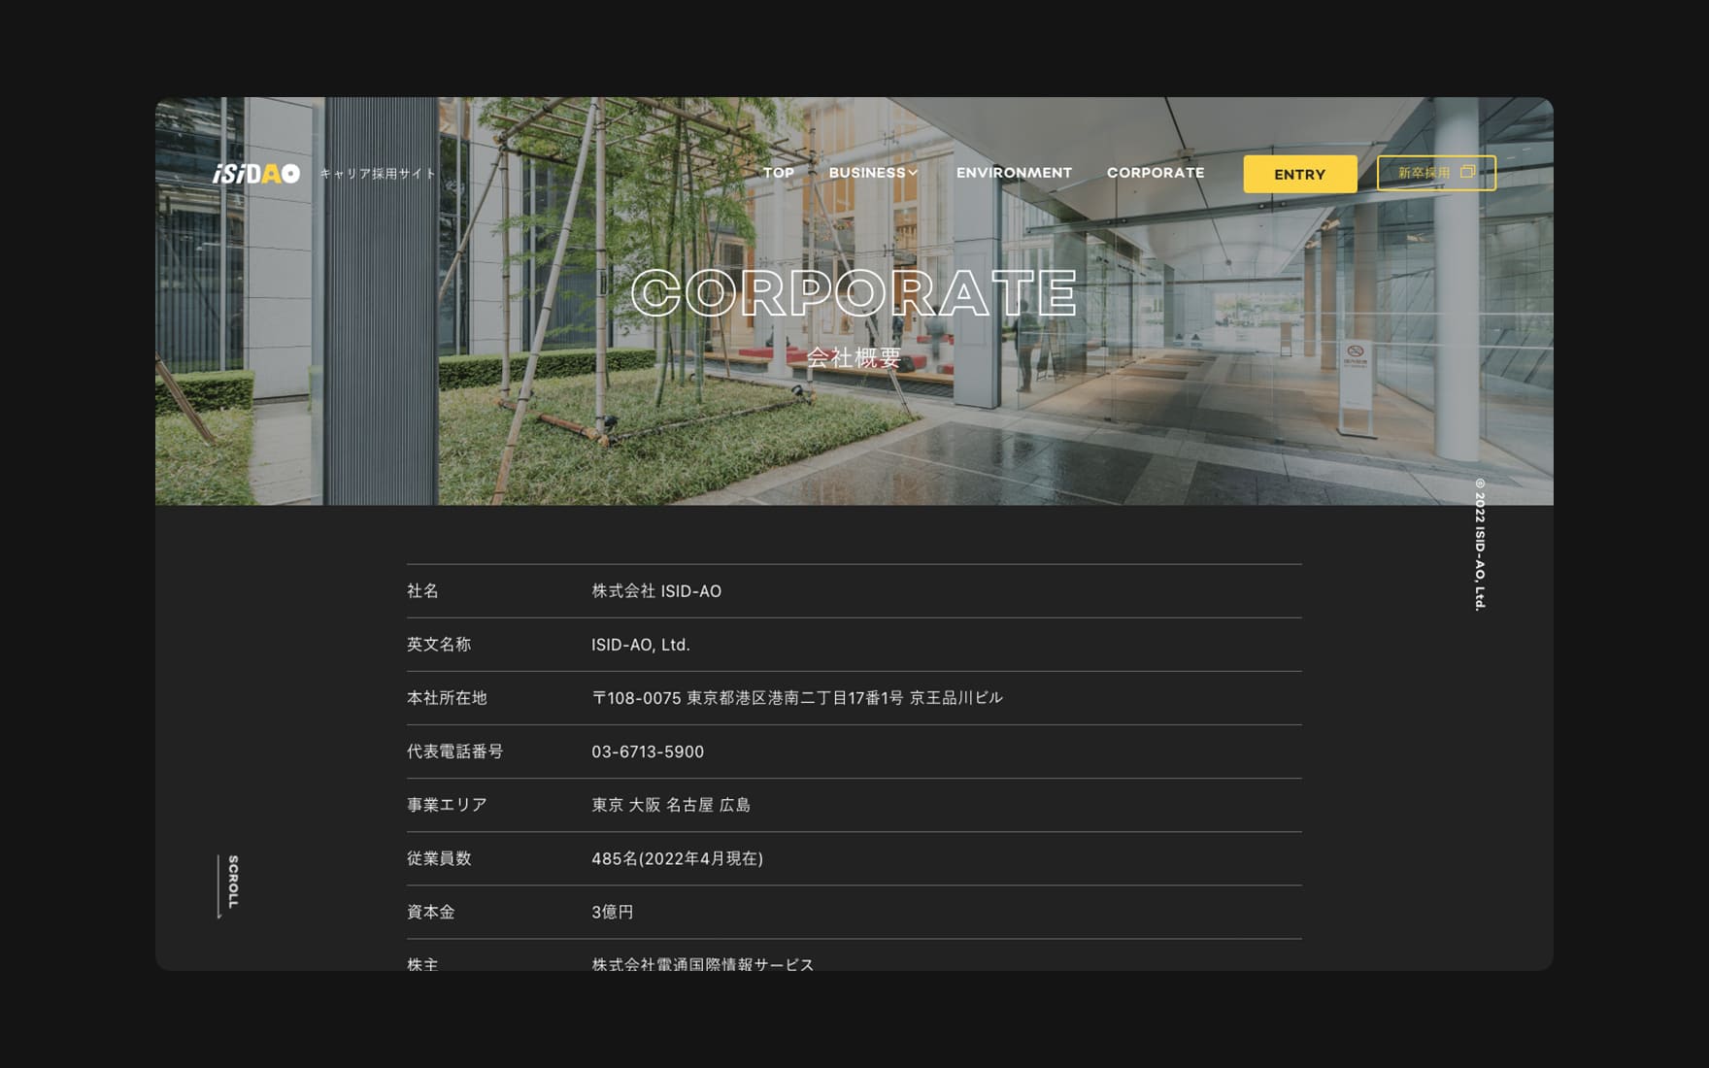Expand the BUSINESS dropdown menu
This screenshot has height=1068, width=1709.
872,173
